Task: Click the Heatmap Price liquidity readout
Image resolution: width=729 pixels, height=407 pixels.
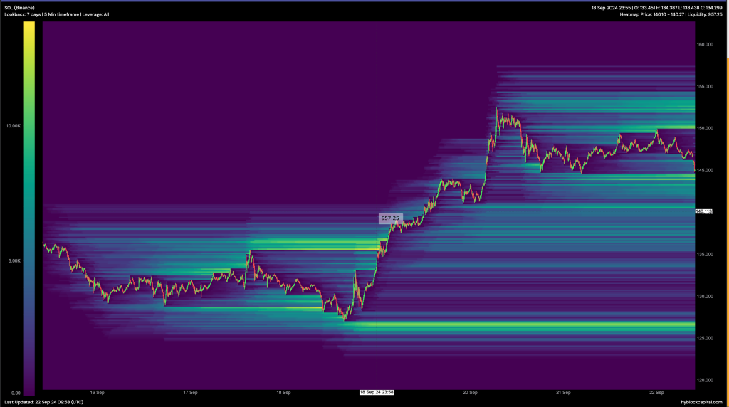Action: point(671,14)
